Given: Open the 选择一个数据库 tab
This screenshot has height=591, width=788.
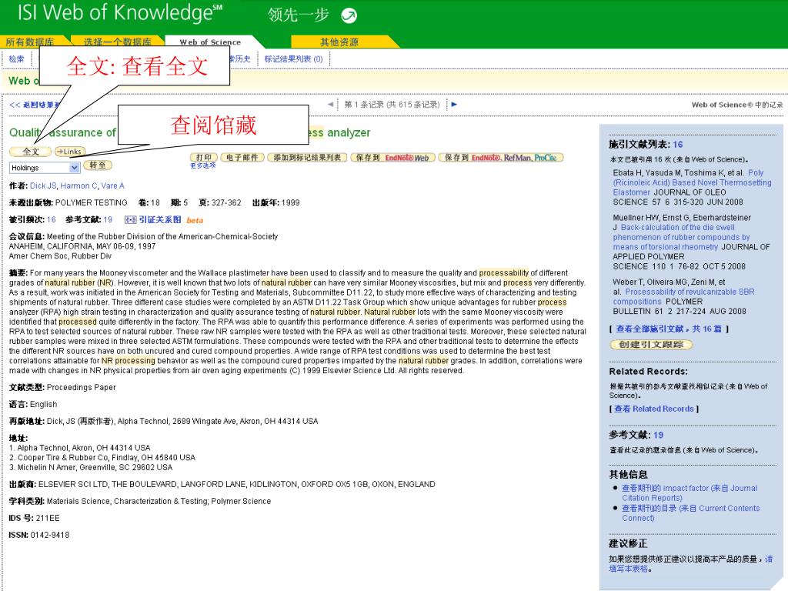Looking at the screenshot, I should tap(117, 42).
